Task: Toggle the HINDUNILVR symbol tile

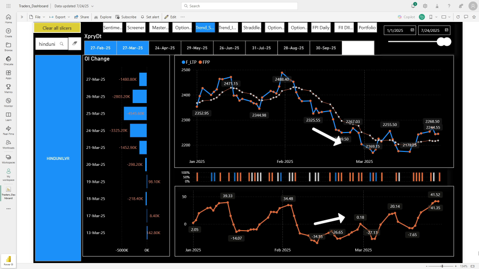Action: click(58, 158)
